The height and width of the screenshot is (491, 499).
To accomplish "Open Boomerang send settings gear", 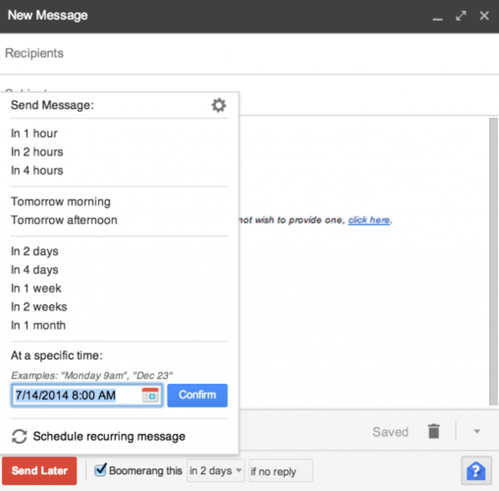I will click(219, 105).
